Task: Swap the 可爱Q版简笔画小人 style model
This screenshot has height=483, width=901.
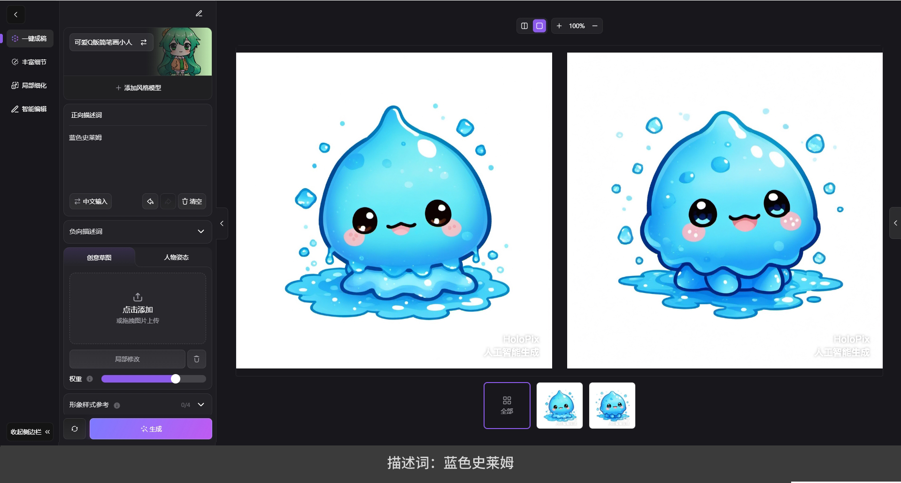Action: (x=144, y=42)
